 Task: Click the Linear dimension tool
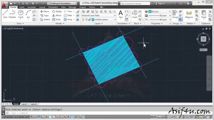coord(126,12)
